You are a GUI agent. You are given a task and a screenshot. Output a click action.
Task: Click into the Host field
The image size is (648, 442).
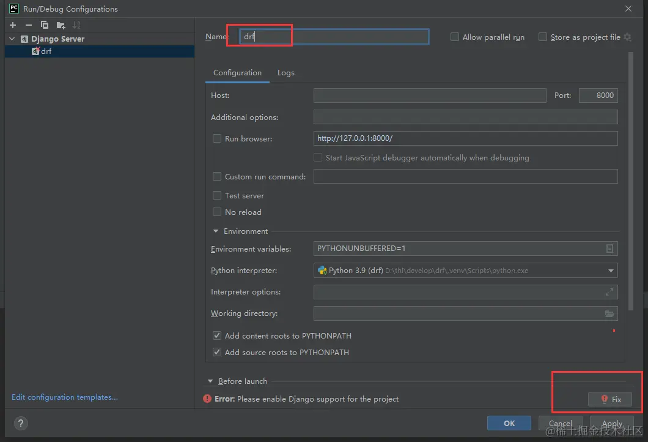[430, 96]
